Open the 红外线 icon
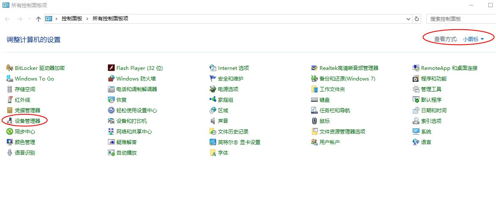The width and height of the screenshot is (496, 217). [10, 100]
